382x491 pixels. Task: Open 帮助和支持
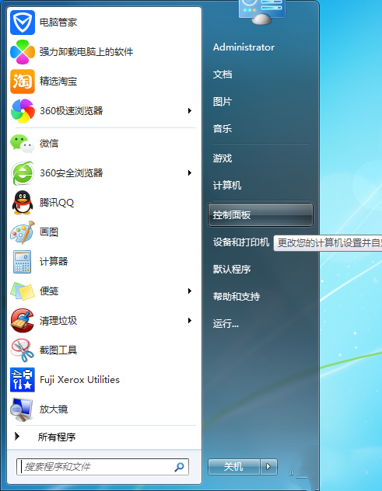click(x=237, y=296)
